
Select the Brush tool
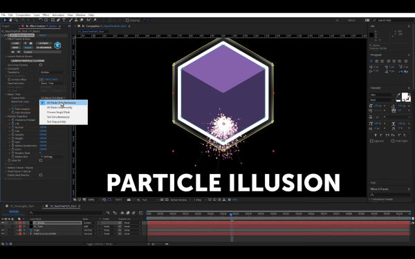71,20
